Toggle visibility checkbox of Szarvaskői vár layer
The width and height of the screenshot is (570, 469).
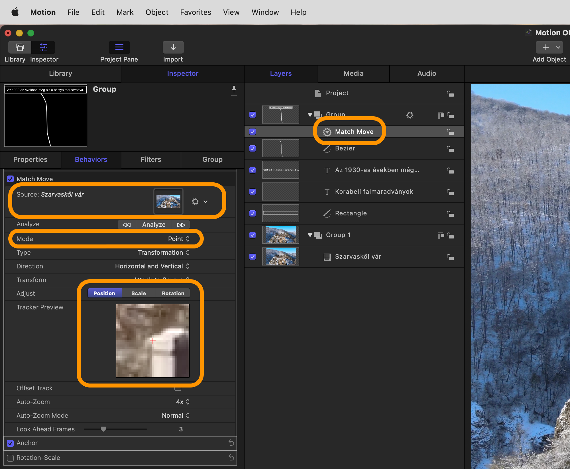(x=253, y=257)
